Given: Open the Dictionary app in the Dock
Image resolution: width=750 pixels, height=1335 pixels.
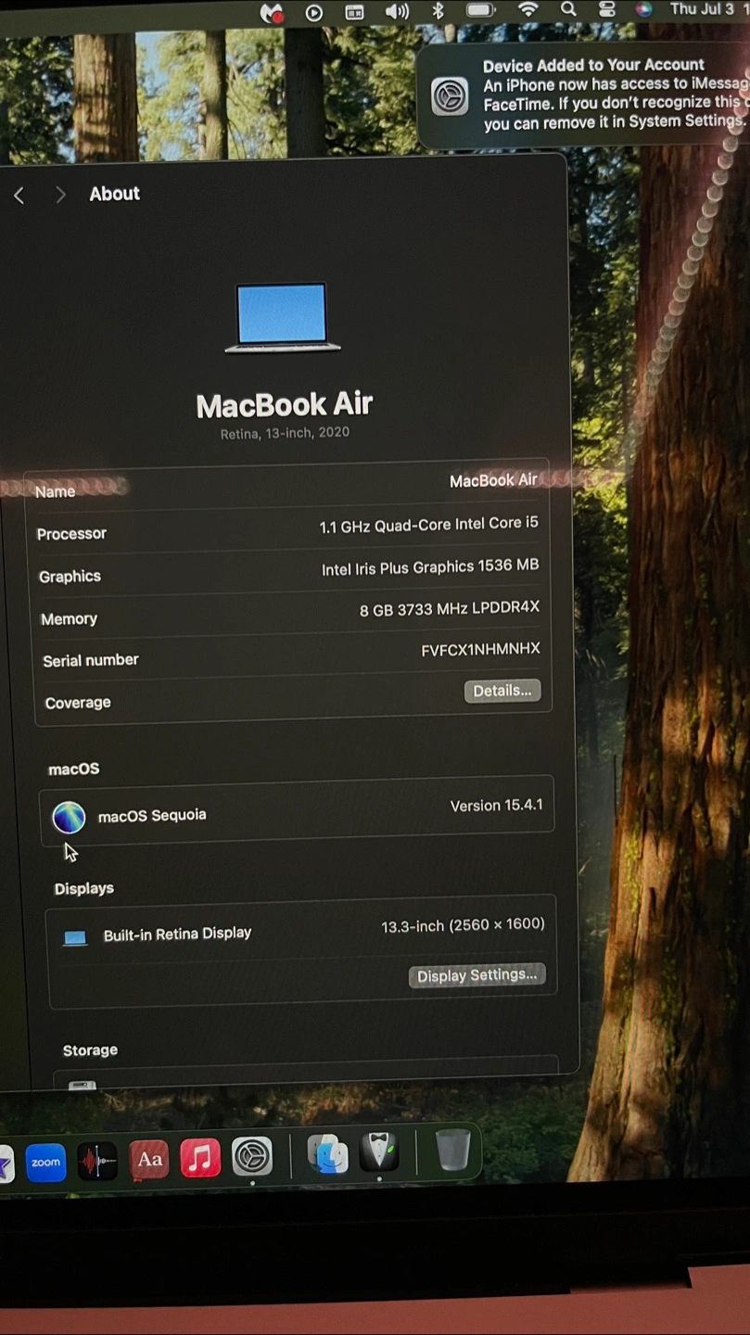Looking at the screenshot, I should click(x=149, y=1160).
